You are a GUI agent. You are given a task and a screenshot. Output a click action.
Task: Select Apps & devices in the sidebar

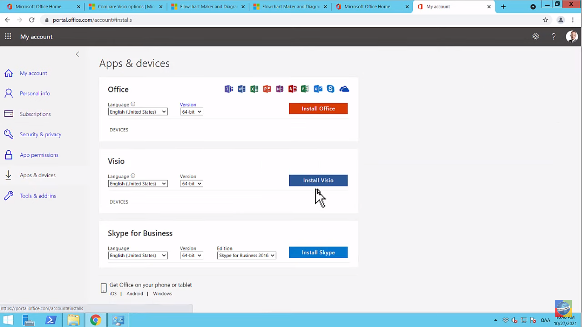tap(37, 175)
